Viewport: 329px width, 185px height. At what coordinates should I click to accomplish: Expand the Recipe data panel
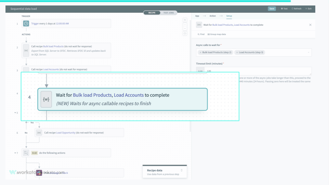click(182, 170)
